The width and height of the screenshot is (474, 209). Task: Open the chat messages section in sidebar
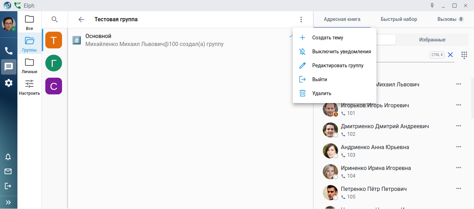point(9,67)
